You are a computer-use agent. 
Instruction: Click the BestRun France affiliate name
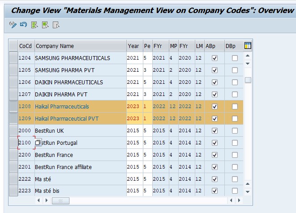point(63,167)
